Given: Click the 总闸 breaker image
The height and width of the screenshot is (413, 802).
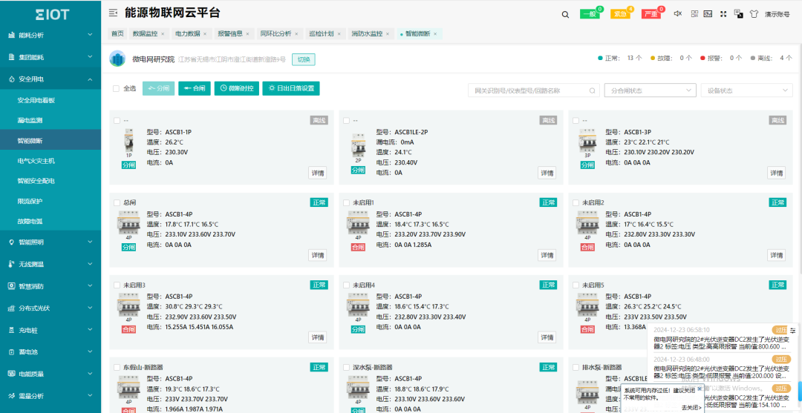Looking at the screenshot, I should pos(128,222).
